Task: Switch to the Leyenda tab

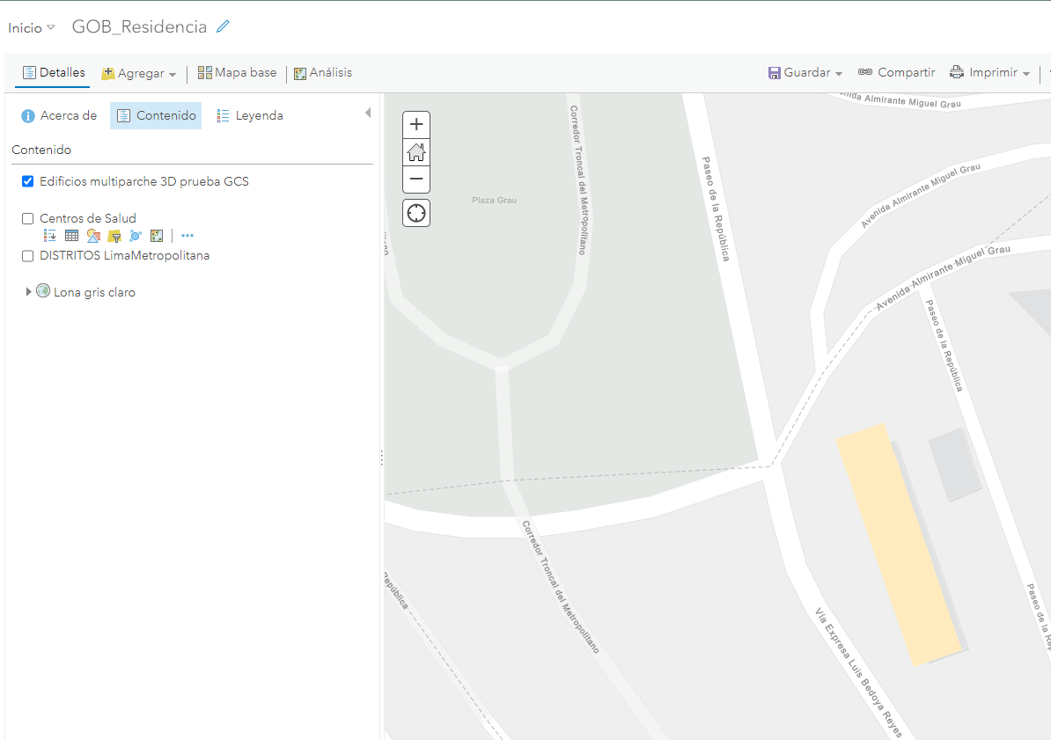Action: coord(249,115)
